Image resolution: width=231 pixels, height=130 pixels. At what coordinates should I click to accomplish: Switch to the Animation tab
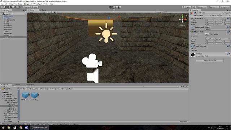click(x=29, y=84)
